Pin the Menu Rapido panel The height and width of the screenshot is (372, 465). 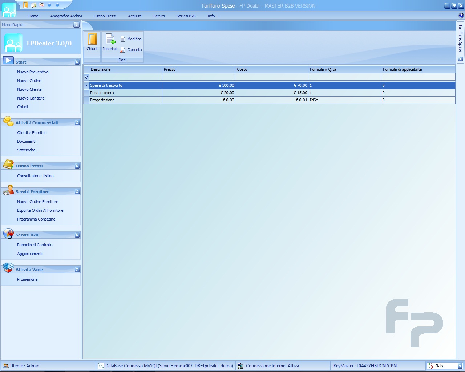click(76, 24)
